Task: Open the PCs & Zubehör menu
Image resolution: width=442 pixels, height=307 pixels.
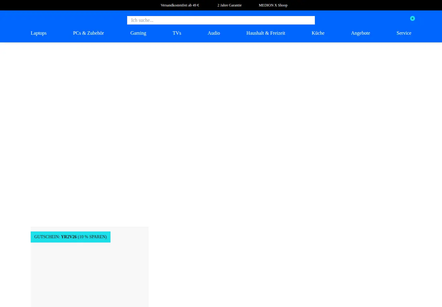Action: (x=88, y=33)
